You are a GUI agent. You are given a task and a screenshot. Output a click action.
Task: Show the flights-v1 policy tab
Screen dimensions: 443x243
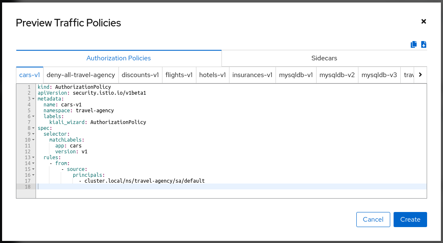179,75
